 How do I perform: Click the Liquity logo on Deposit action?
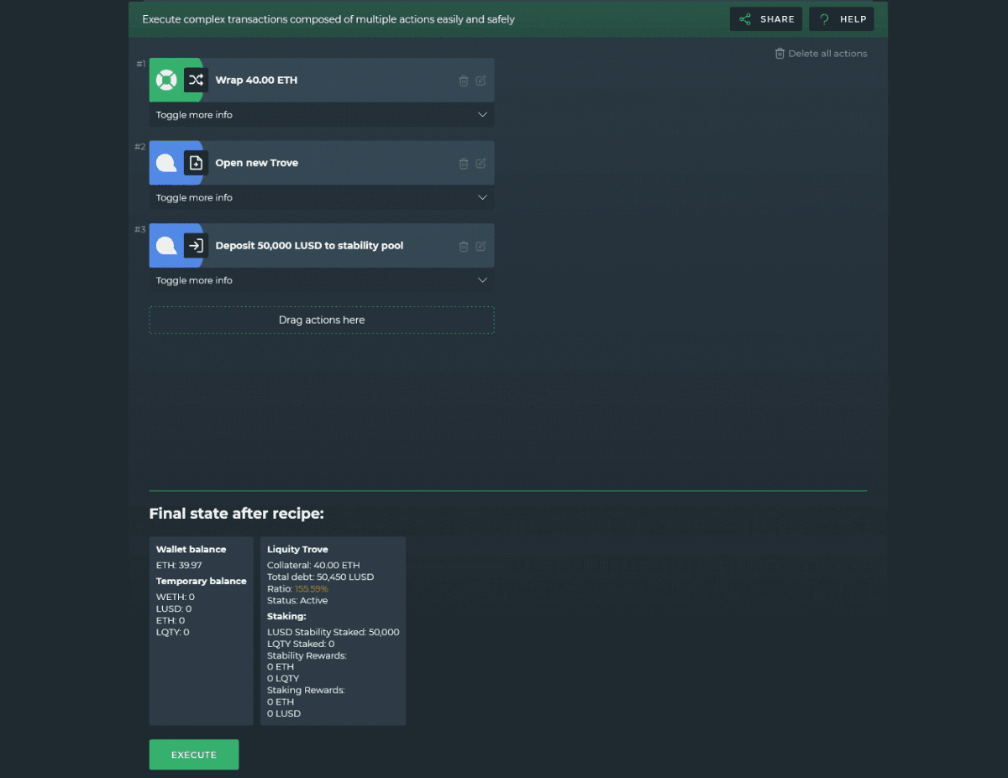click(x=166, y=247)
